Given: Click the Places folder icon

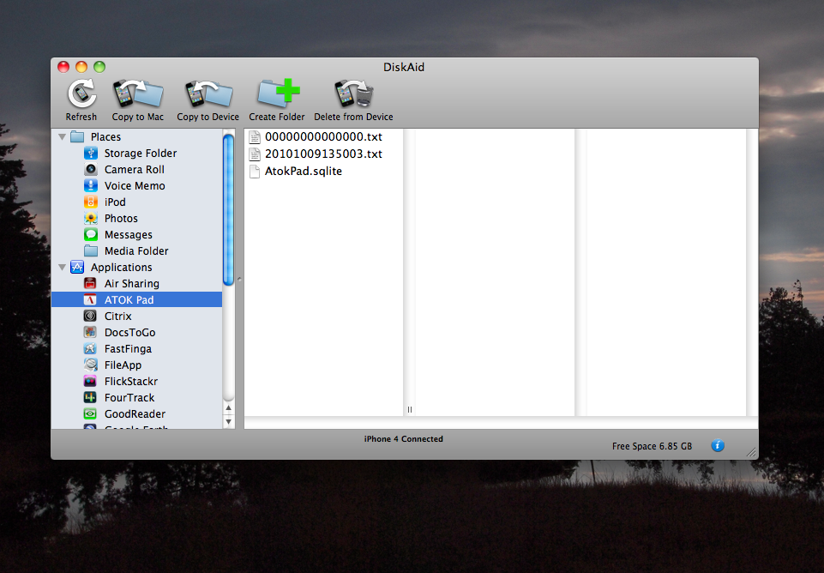Looking at the screenshot, I should coord(77,136).
